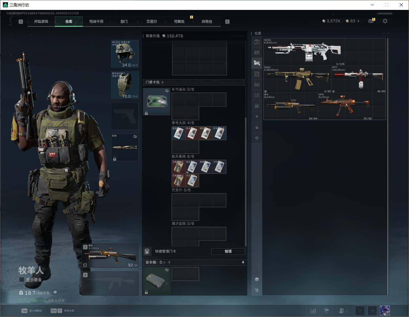Open the 部门 tab

point(124,21)
